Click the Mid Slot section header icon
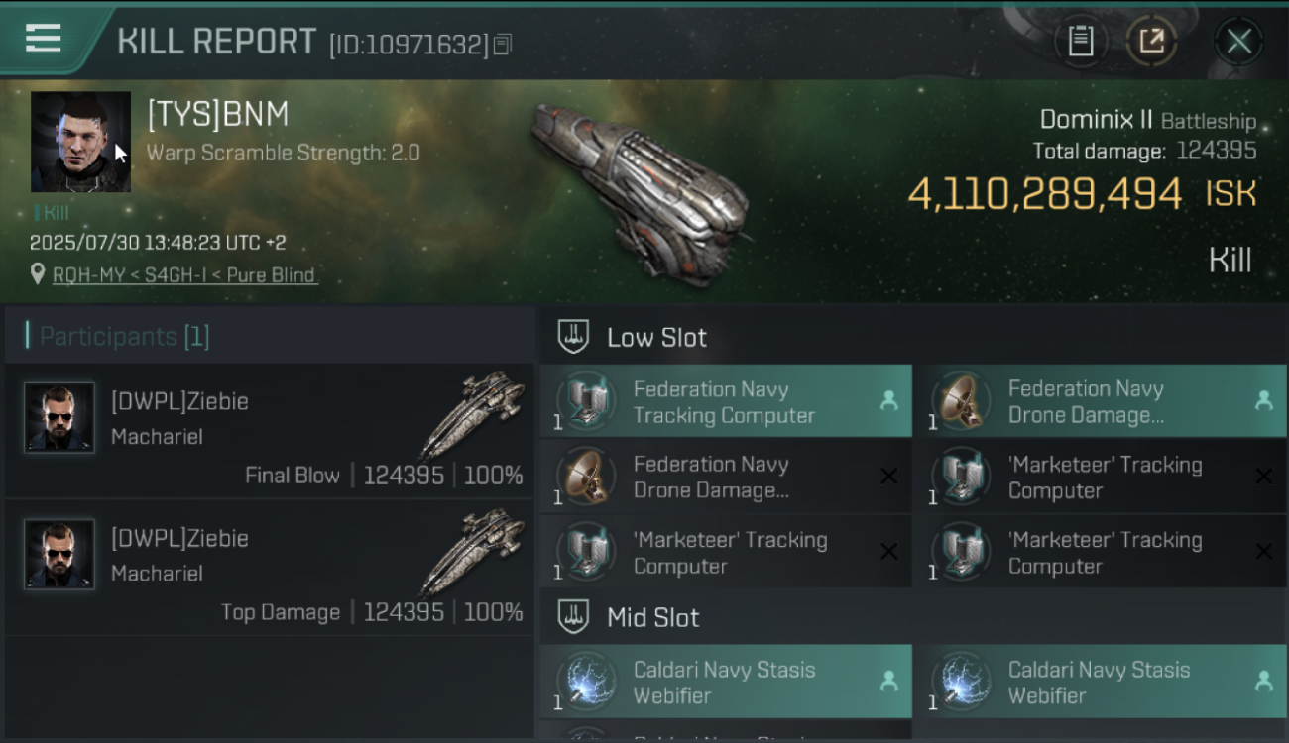Image resolution: width=1289 pixels, height=743 pixels. point(573,617)
